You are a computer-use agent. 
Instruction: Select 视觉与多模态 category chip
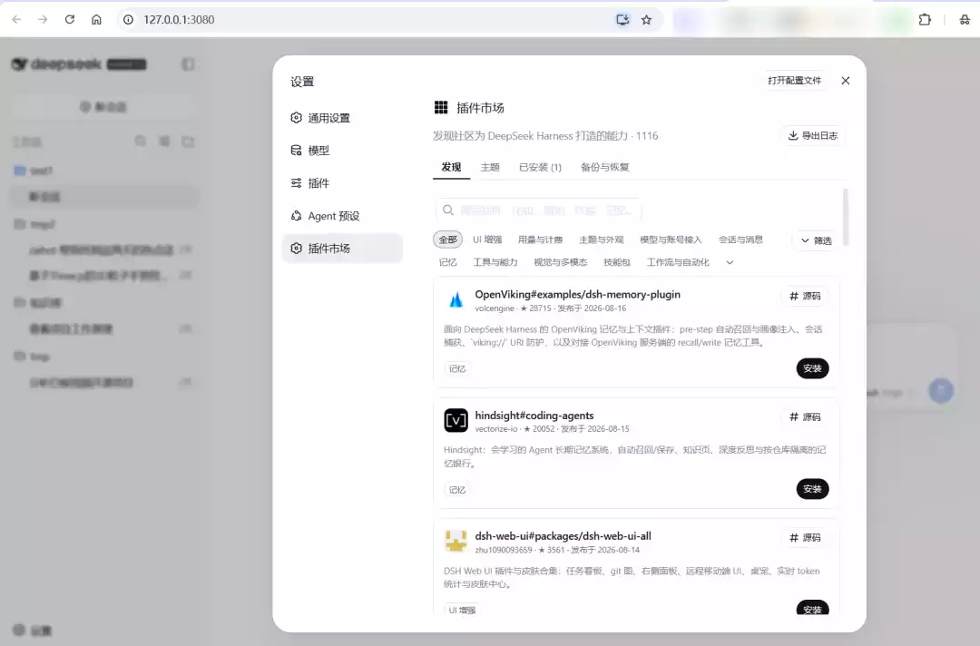point(560,262)
